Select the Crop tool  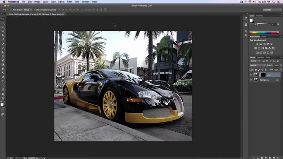pos(3,35)
